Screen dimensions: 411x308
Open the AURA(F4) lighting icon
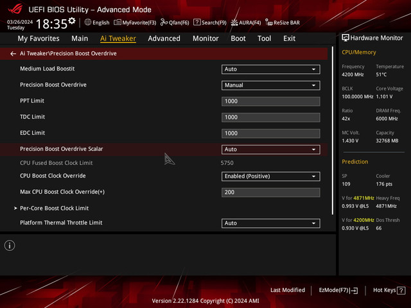(x=234, y=22)
